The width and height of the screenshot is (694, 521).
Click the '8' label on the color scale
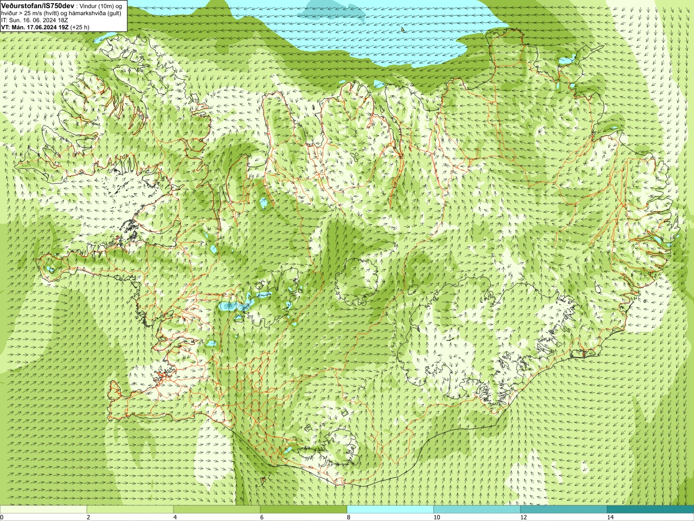pyautogui.click(x=349, y=517)
